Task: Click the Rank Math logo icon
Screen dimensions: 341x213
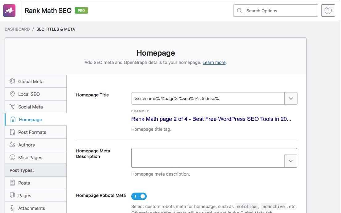Action: pyautogui.click(x=9, y=11)
